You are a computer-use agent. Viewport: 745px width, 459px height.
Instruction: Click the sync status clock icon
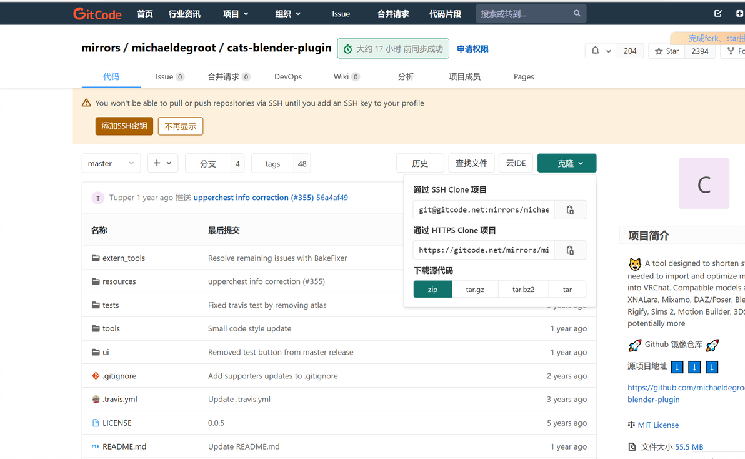(x=347, y=49)
